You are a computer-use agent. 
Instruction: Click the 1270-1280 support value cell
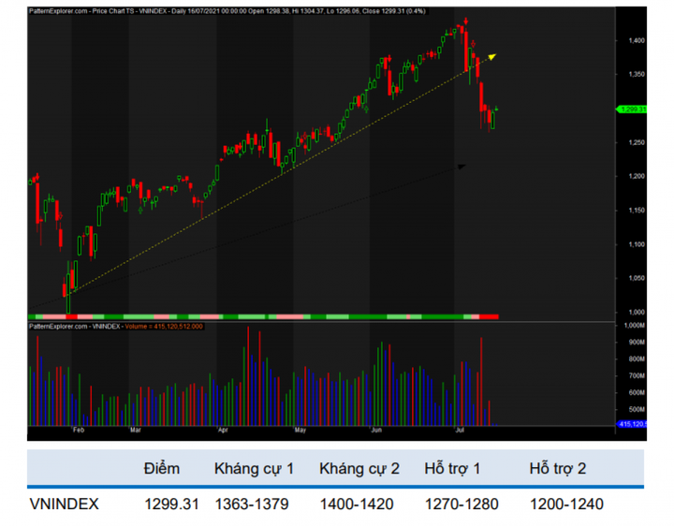(x=460, y=504)
